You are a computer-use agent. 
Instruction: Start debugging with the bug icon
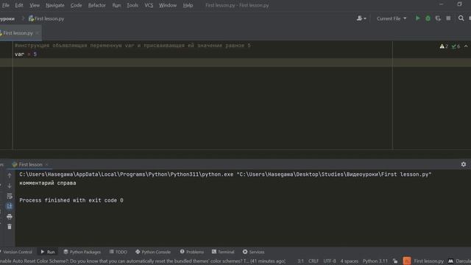coord(428,18)
